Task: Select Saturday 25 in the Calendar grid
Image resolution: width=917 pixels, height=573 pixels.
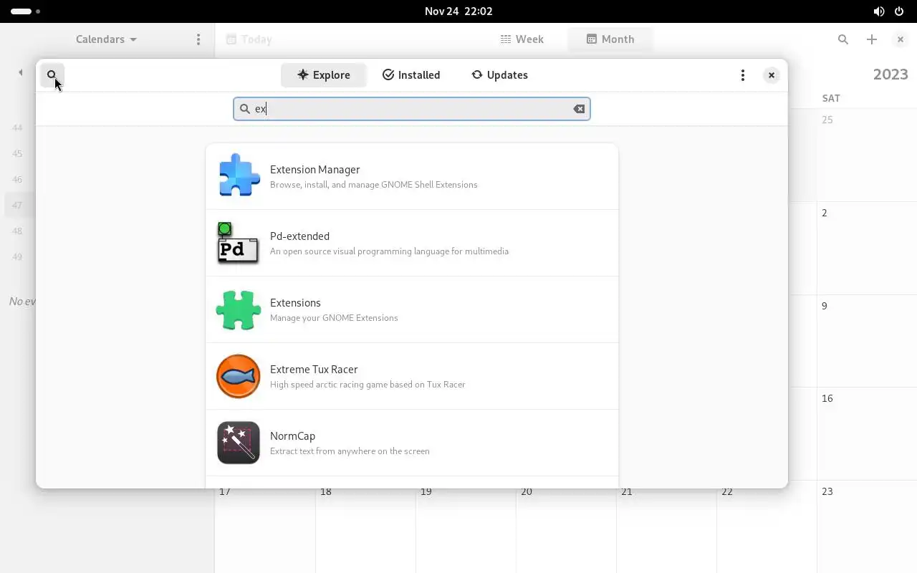Action: [867, 155]
